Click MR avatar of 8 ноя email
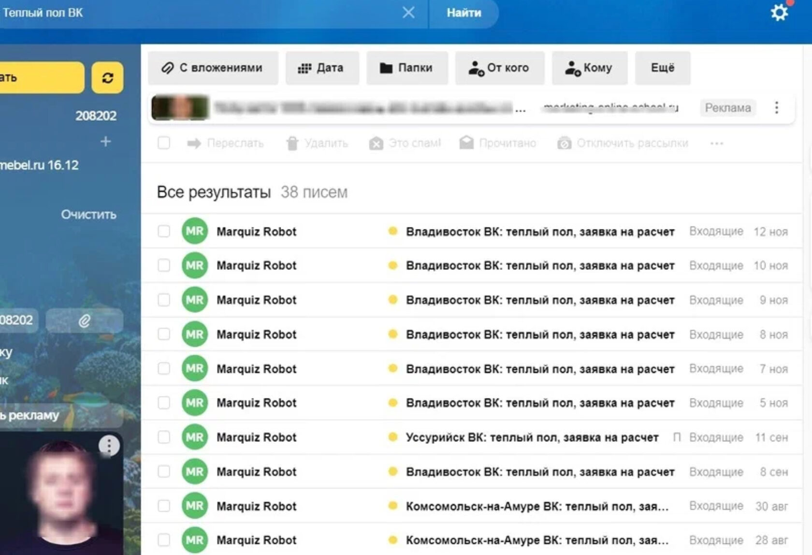 [195, 334]
